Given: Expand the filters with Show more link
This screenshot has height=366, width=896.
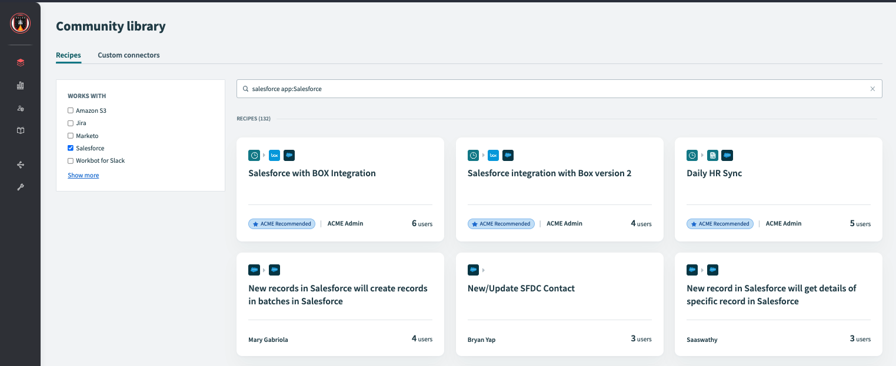Looking at the screenshot, I should pos(83,175).
